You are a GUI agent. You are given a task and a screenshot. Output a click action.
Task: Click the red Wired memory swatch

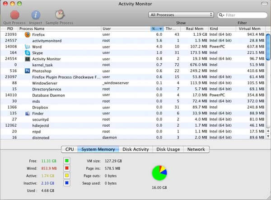pyautogui.click(x=66, y=167)
